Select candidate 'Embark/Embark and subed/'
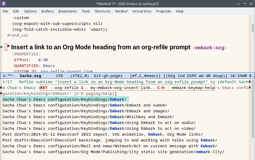This screenshot has width=255, height=160. pyautogui.click(x=85, y=105)
